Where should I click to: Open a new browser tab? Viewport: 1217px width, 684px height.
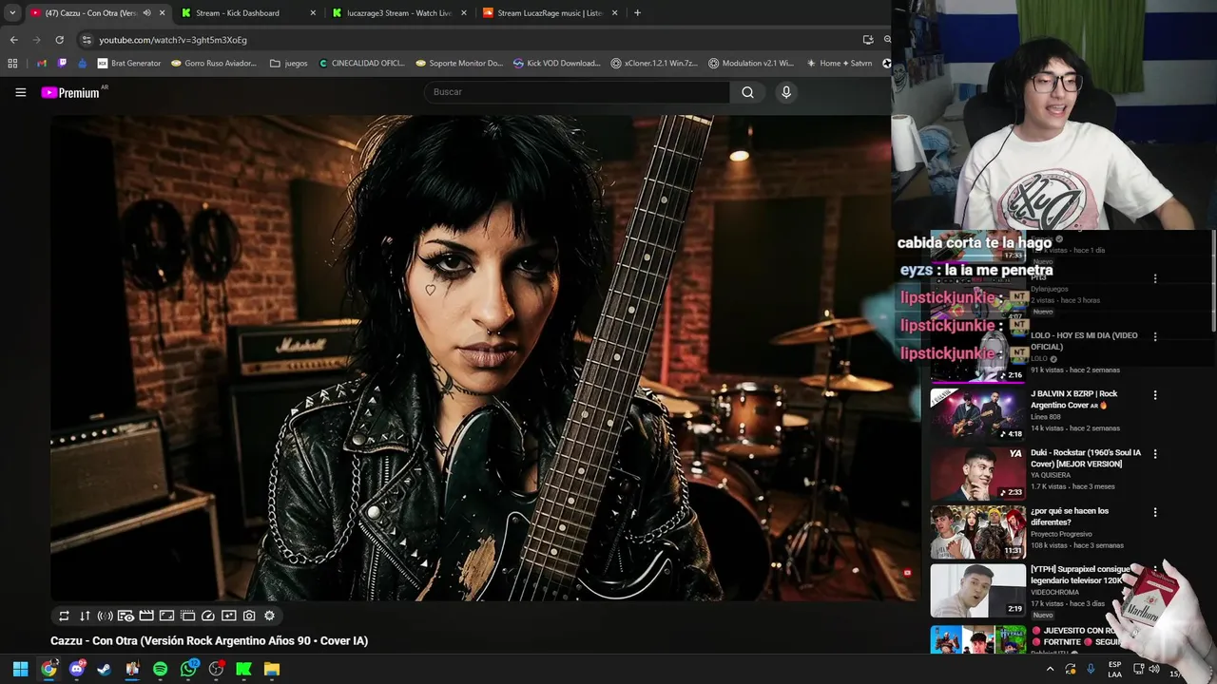point(637,13)
